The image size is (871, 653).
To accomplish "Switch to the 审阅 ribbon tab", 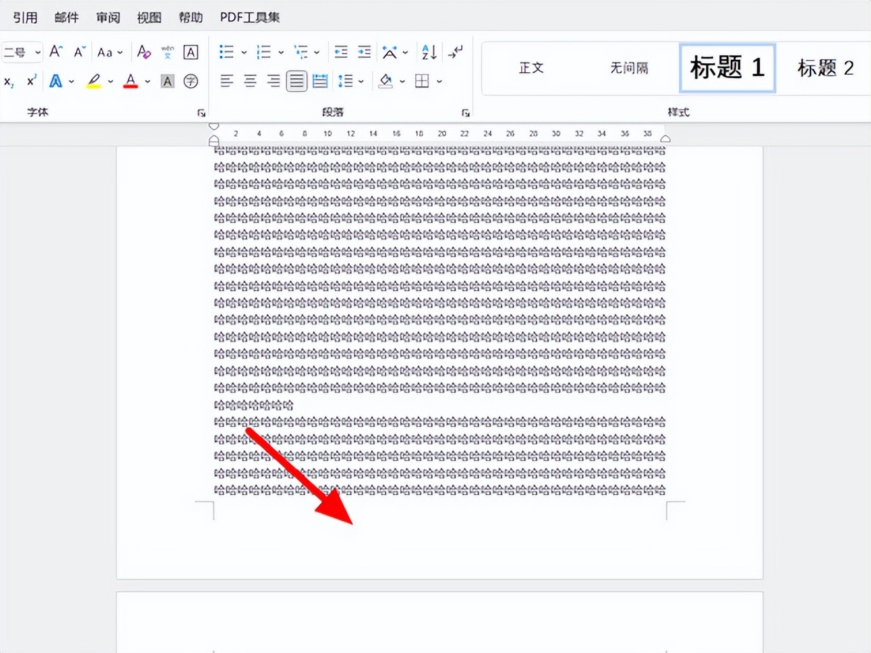I will pyautogui.click(x=107, y=17).
